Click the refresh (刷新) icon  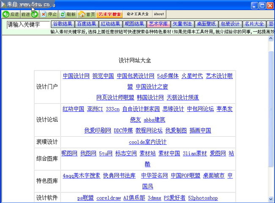coord(63,14)
